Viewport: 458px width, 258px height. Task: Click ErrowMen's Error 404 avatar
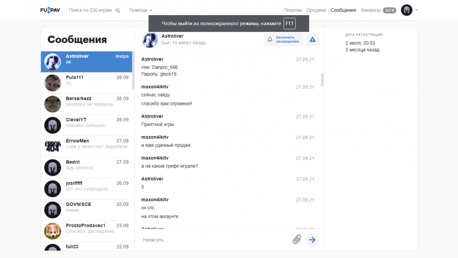tap(53, 146)
